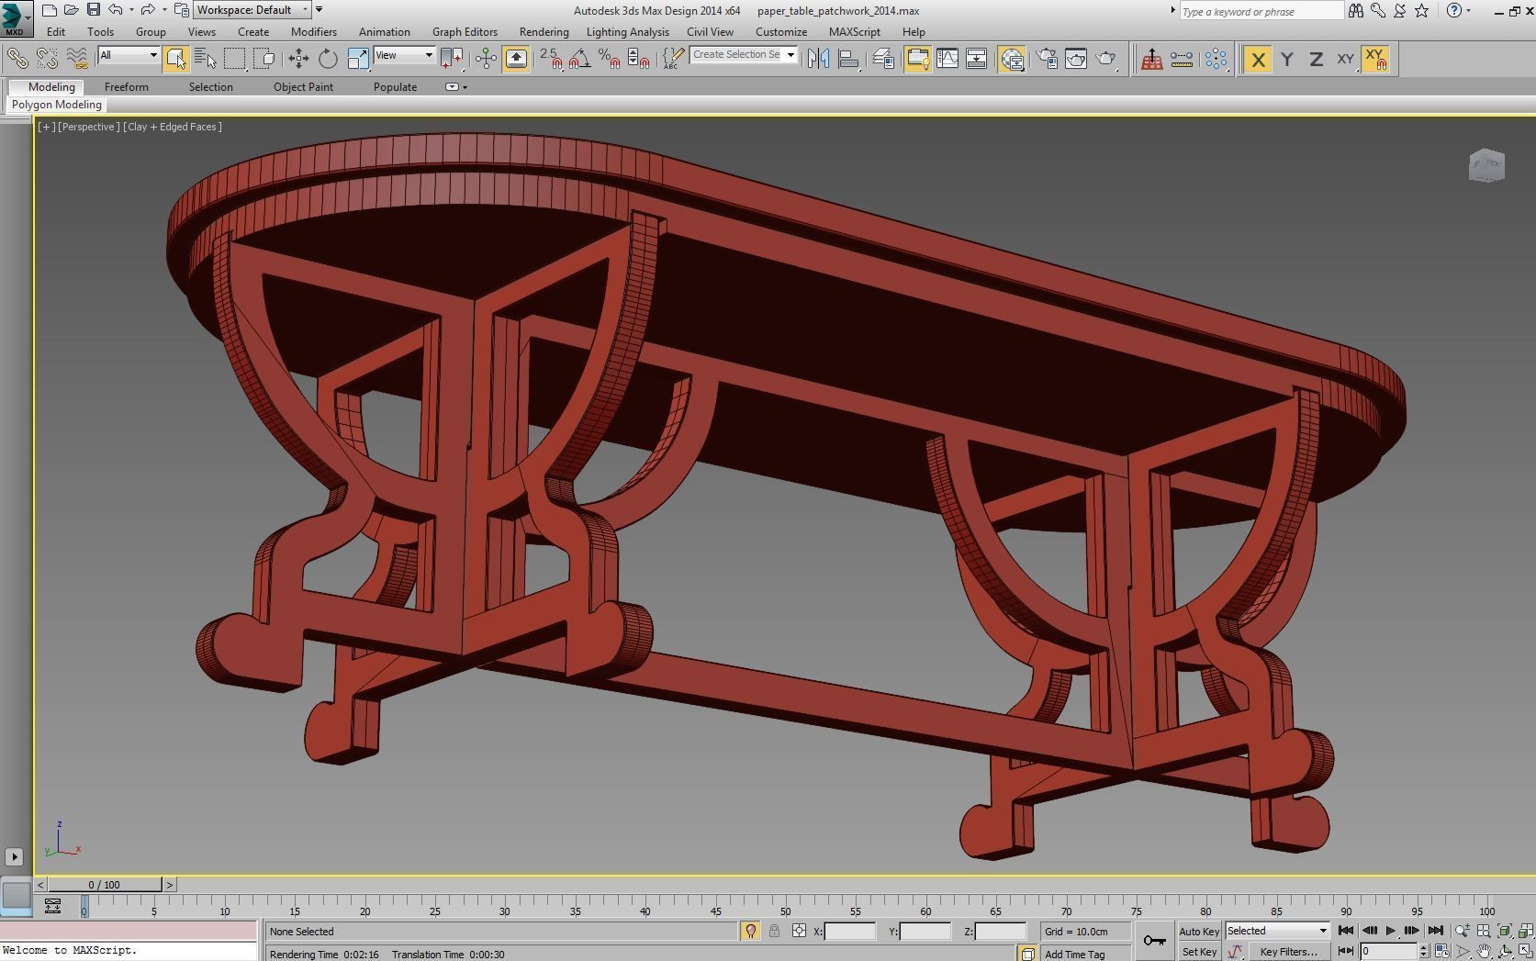Choose the Rectangular Selection Region icon
The width and height of the screenshot is (1536, 961).
(x=235, y=59)
